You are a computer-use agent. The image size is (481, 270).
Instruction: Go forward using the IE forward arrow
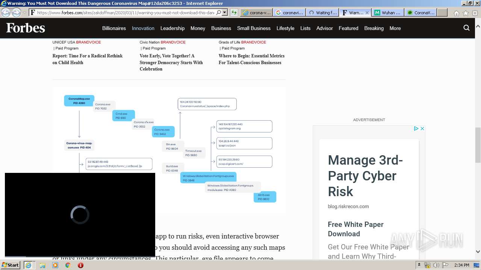pyautogui.click(x=16, y=12)
